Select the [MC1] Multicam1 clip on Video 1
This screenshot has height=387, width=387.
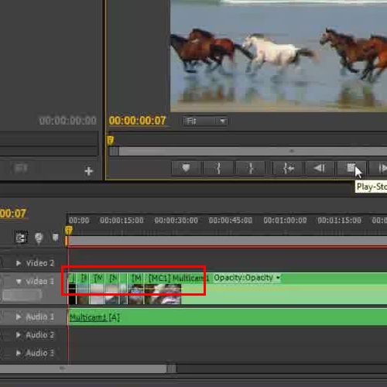tap(265, 289)
